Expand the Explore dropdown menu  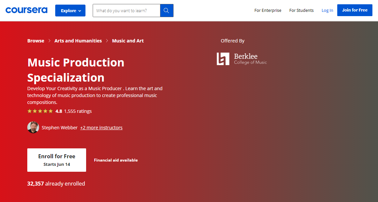coord(70,11)
